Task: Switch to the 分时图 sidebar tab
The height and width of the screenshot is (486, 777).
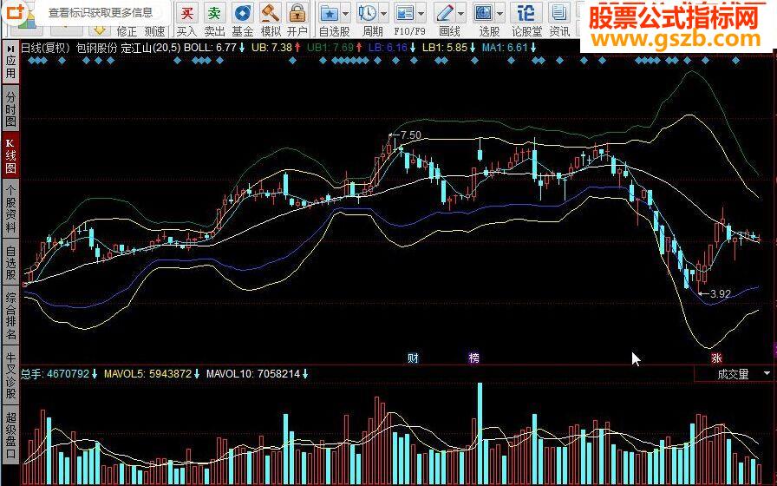Action: click(x=10, y=109)
